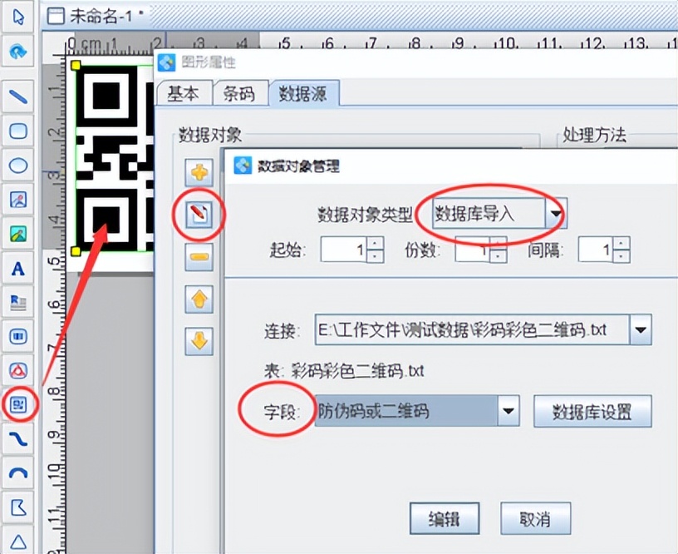
Task: Click the 数据对象管理 dialog title
Action: [298, 166]
